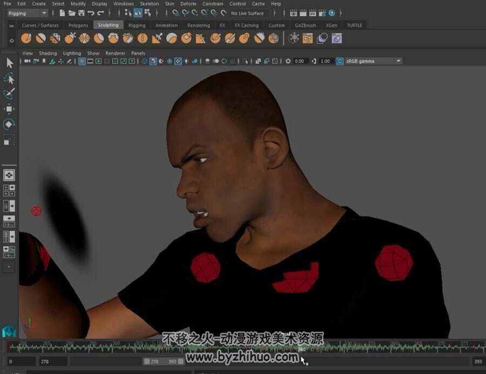
Task: Select the Repeat sculpt brush
Action: pos(142,38)
